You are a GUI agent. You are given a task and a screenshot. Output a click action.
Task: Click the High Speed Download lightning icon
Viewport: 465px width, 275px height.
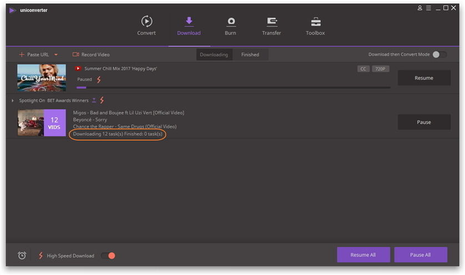click(x=41, y=256)
